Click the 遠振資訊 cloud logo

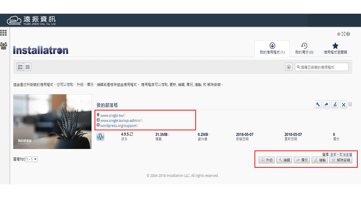coord(31,20)
